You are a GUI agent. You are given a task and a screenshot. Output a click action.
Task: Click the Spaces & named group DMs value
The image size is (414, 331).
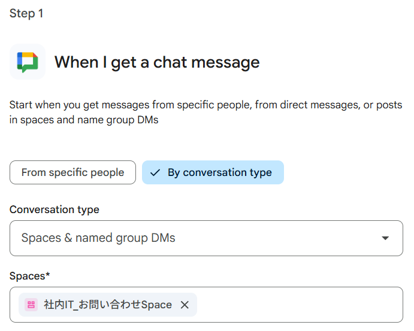click(98, 238)
